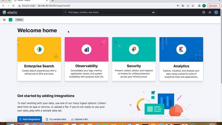222x125 pixels.
Task: Go back with the browser back arrow
Action: click(x=3, y=6)
